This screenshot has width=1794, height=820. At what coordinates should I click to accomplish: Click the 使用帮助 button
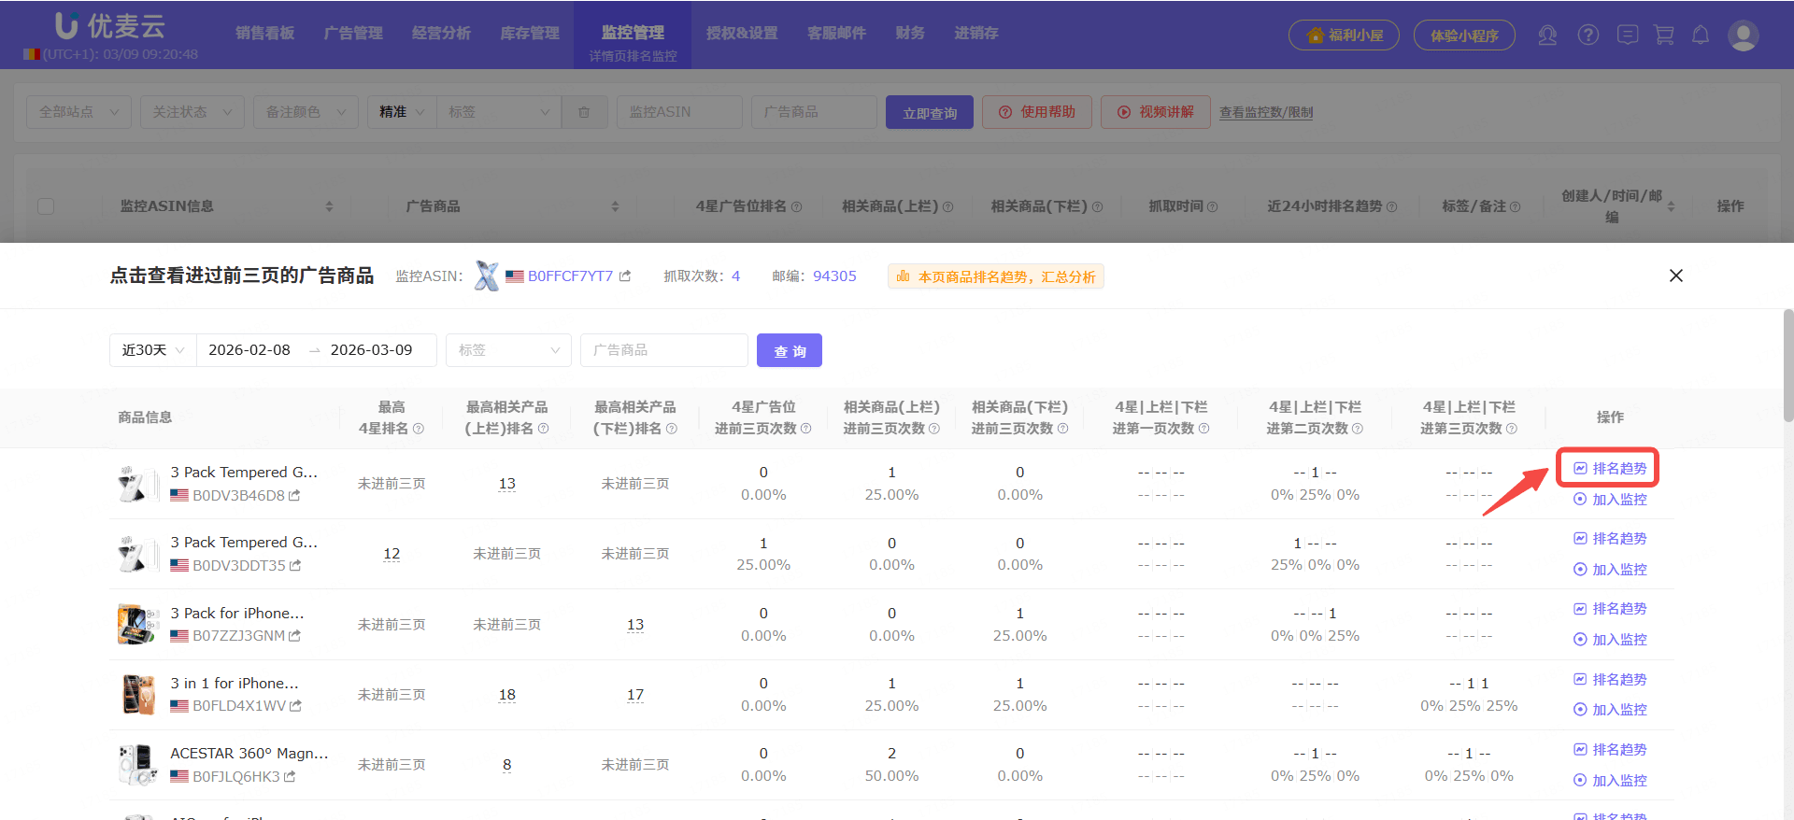click(x=1037, y=112)
